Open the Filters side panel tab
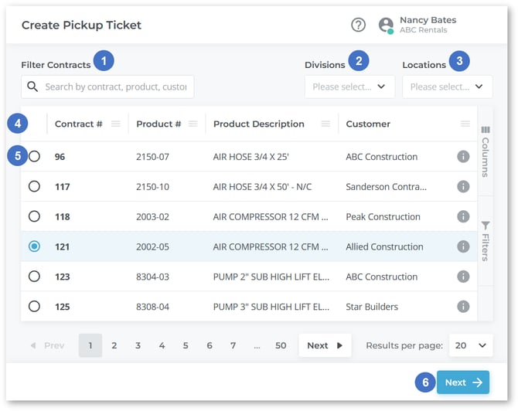The height and width of the screenshot is (411, 518). 486,241
